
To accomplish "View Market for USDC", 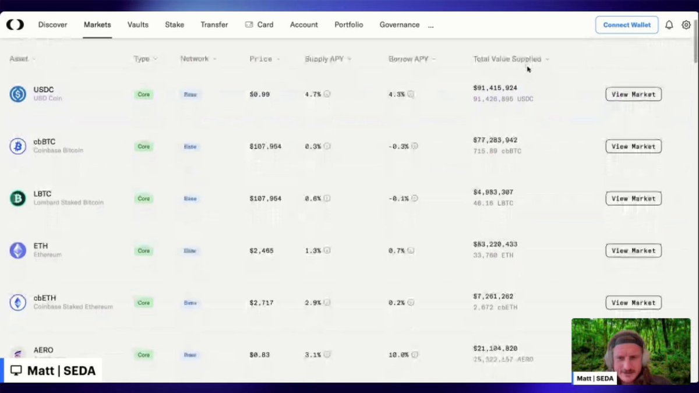I will [x=633, y=94].
